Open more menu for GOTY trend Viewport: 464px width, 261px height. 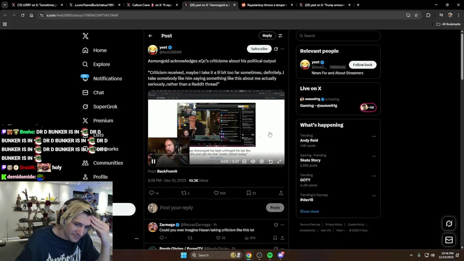374,176
